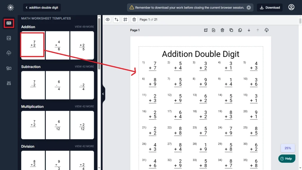Open the user account profile icon
Image resolution: width=302 pixels, height=170 pixels.
291,7
